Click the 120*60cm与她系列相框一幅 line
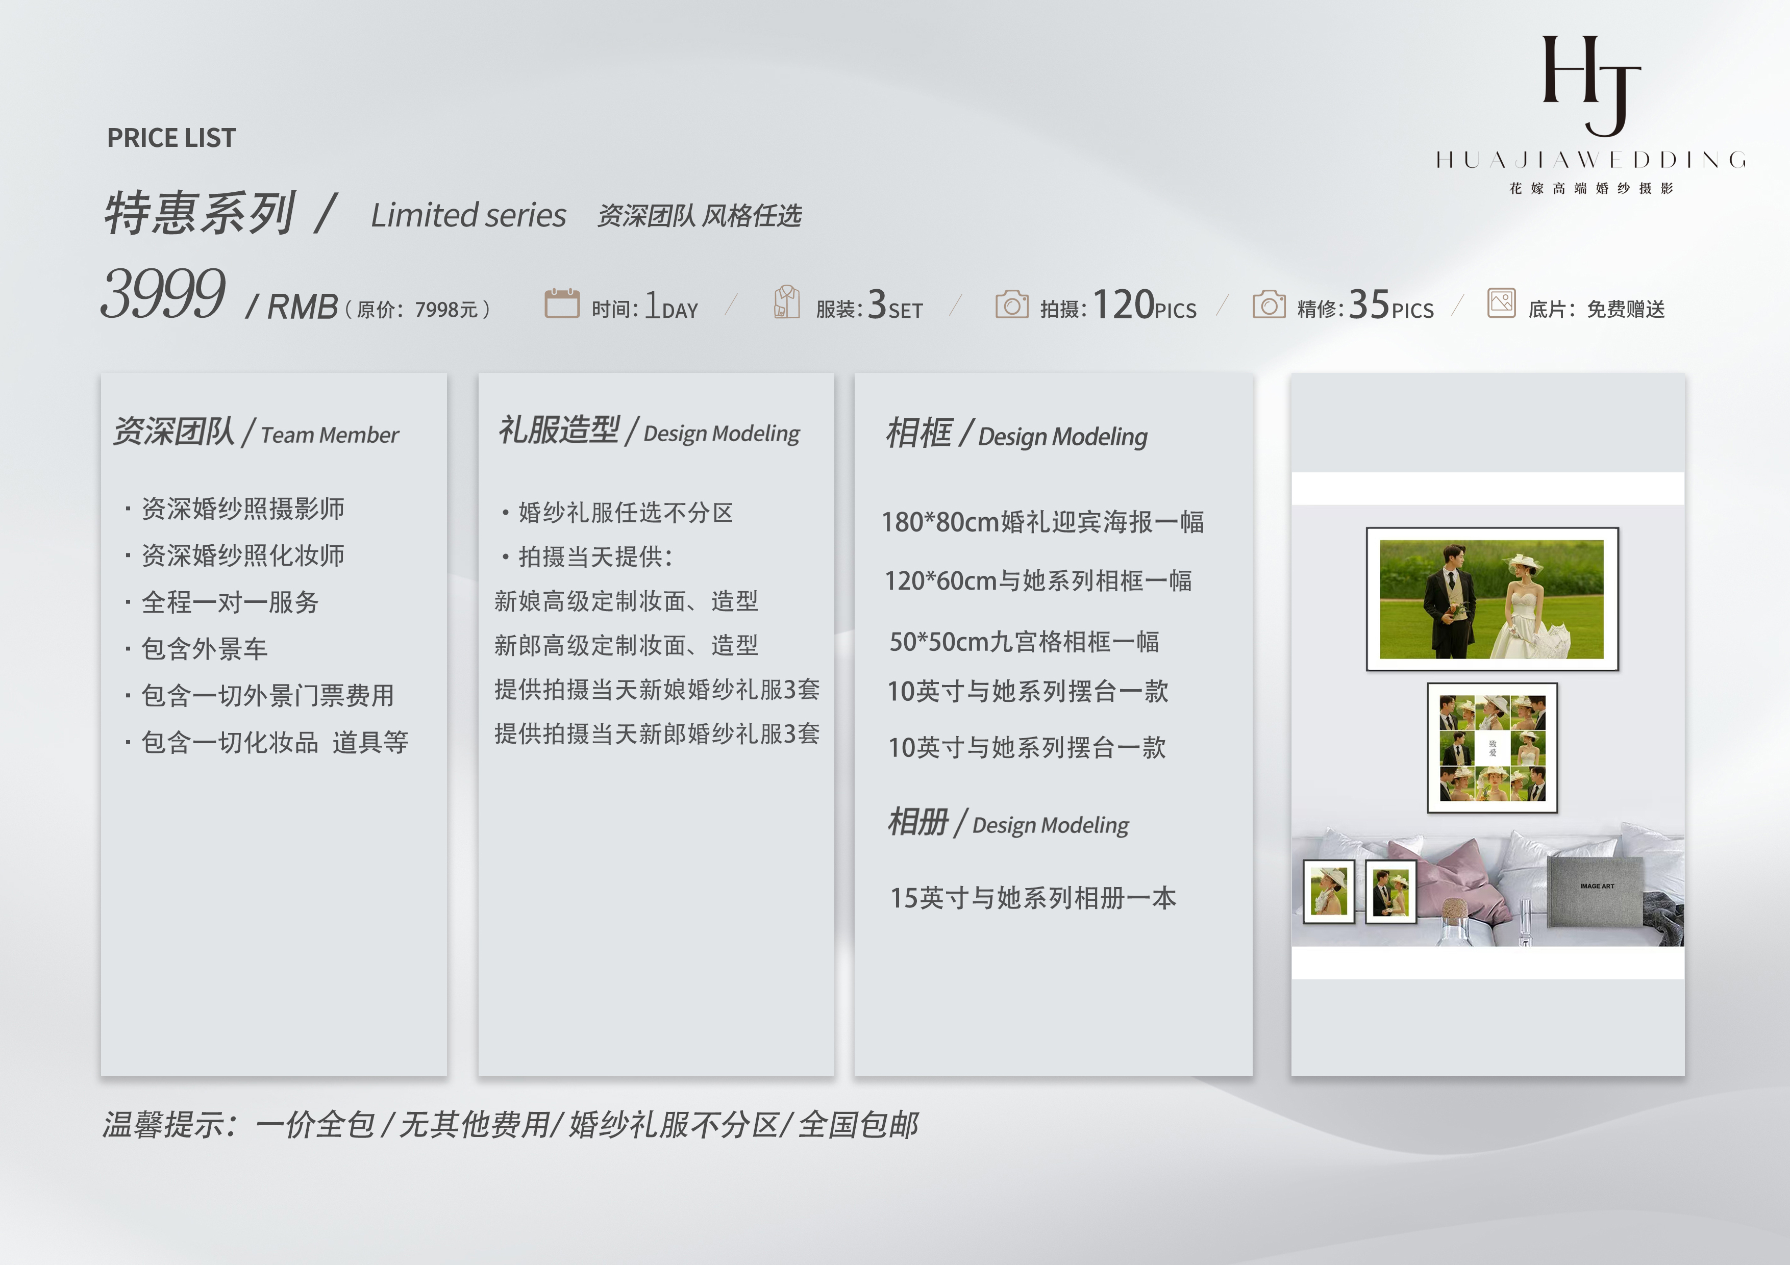Image resolution: width=1790 pixels, height=1265 pixels. (x=1038, y=581)
